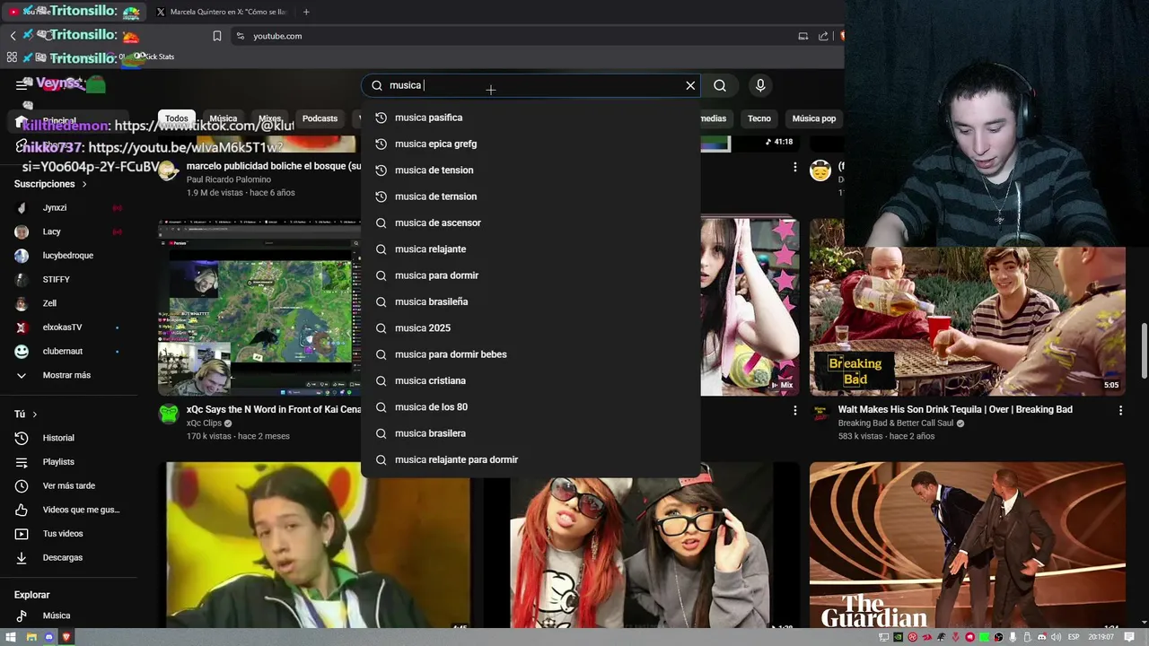Open Playlists in the sidebar
Screen dimensions: 1149x646
[68, 462]
